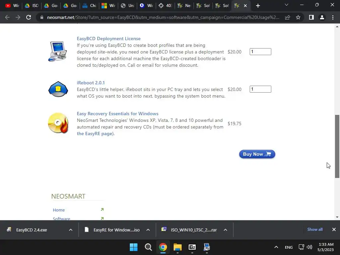Open the Home footer link
340x255 pixels.
[x=59, y=210]
